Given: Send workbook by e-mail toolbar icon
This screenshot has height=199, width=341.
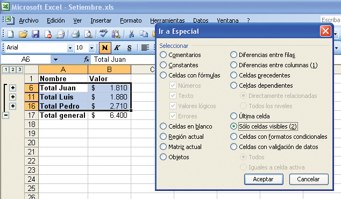Looking at the screenshot, I should (x=60, y=34).
